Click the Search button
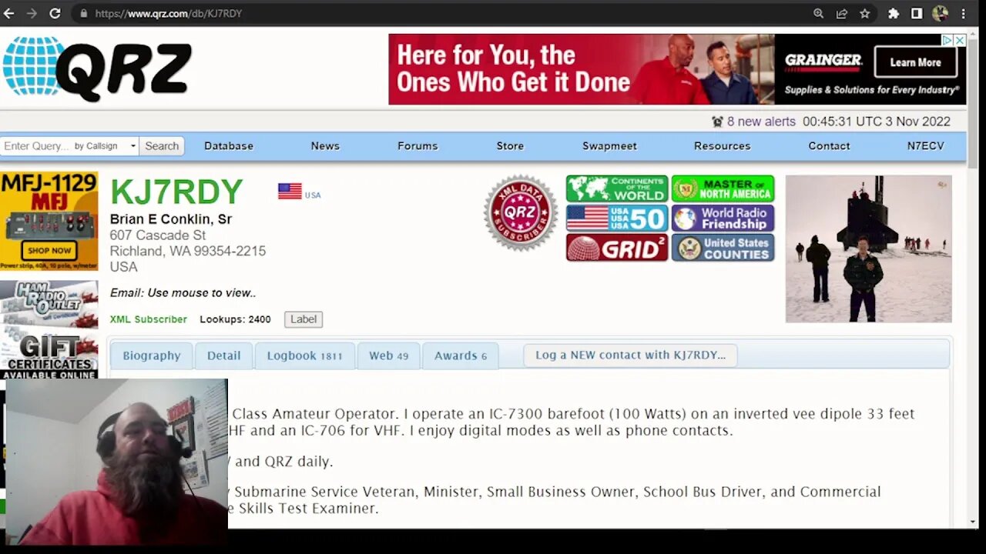This screenshot has height=554, width=986. (x=162, y=145)
